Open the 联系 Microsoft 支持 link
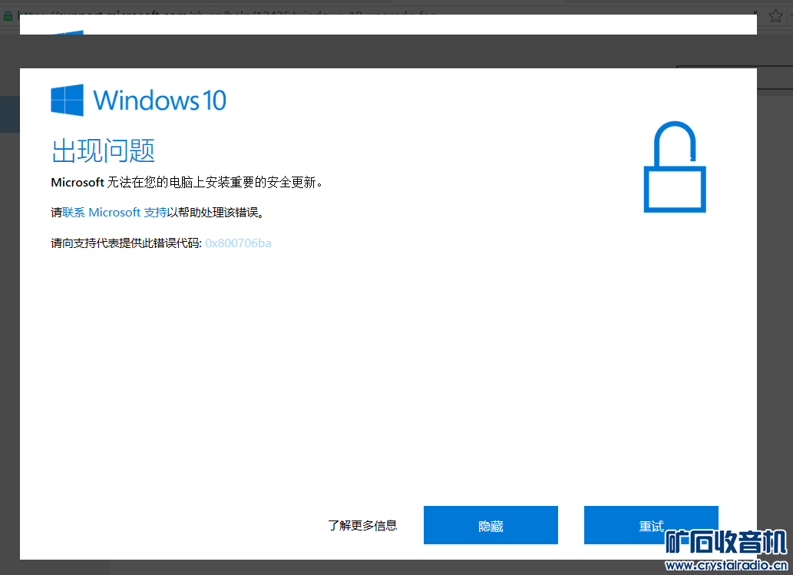 click(x=114, y=213)
